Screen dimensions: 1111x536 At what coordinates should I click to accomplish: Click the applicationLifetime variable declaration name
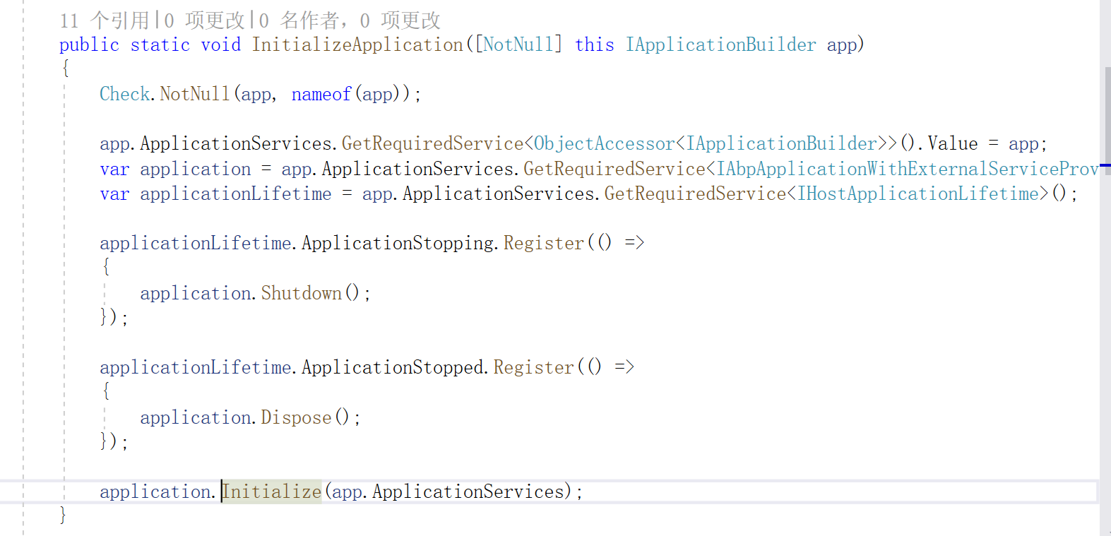(x=236, y=193)
